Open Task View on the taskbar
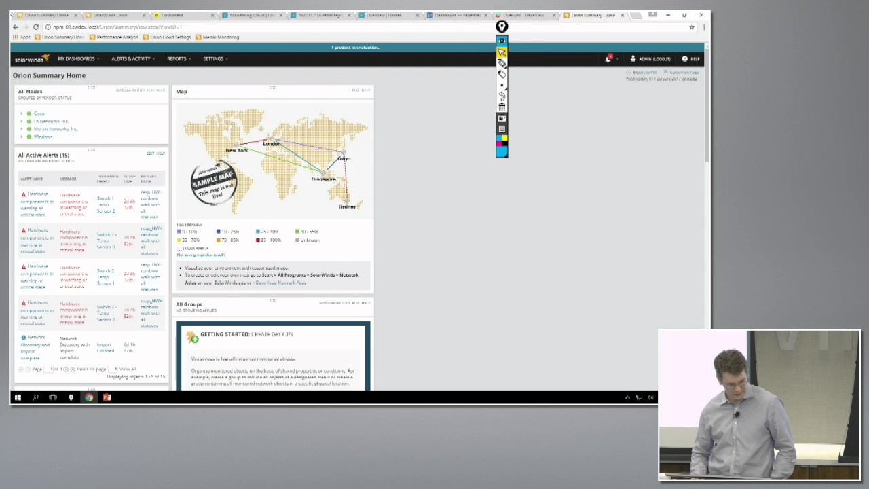Image resolution: width=869 pixels, height=489 pixels. 53,397
